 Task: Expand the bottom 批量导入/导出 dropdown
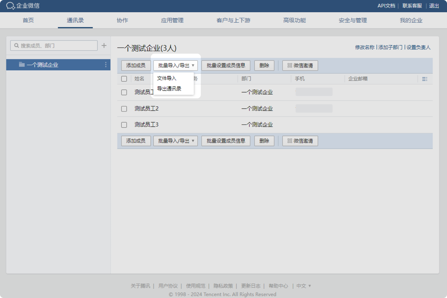[x=176, y=141]
